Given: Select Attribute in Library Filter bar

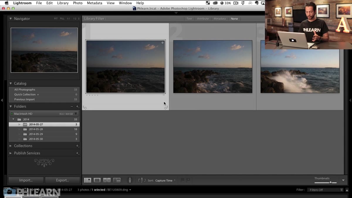Looking at the screenshot, I should 203,19.
